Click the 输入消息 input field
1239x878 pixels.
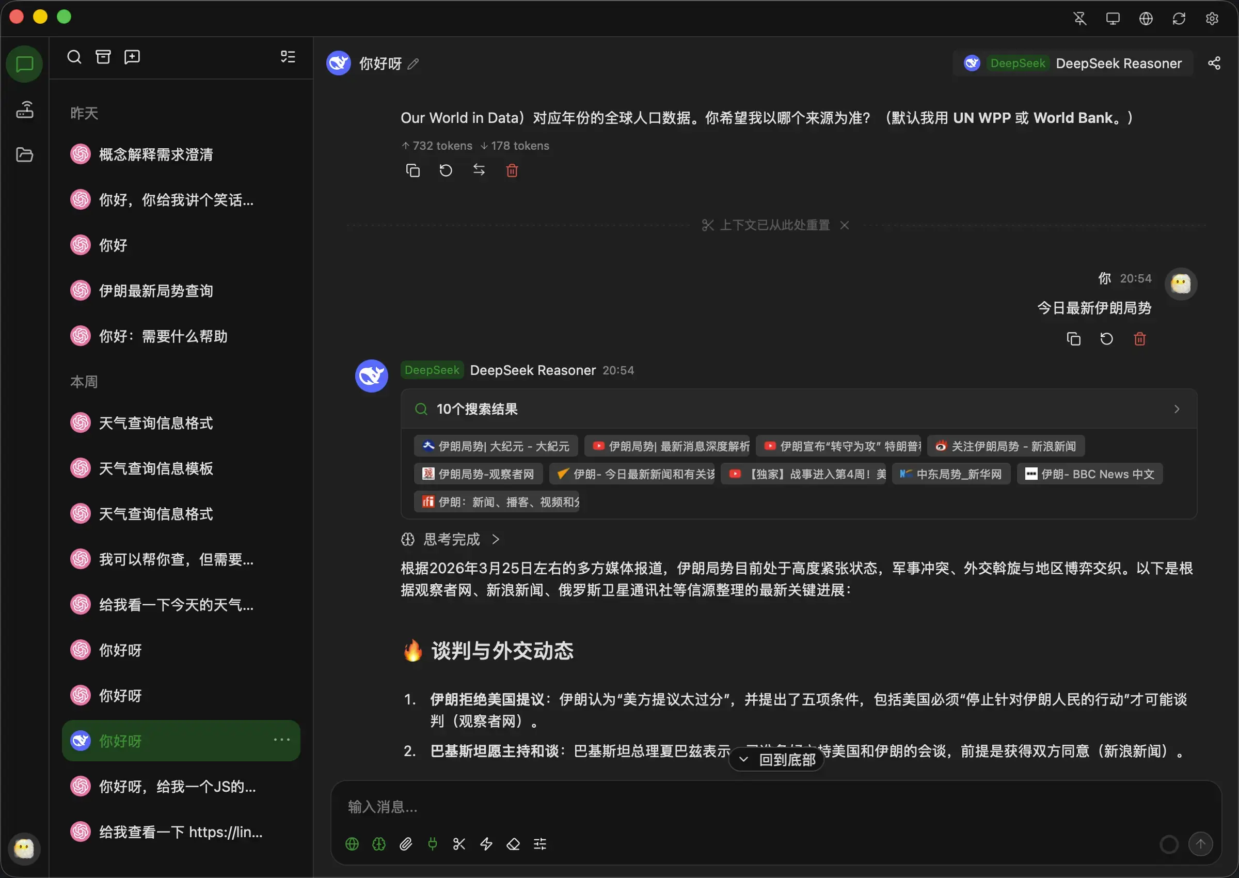(648, 807)
